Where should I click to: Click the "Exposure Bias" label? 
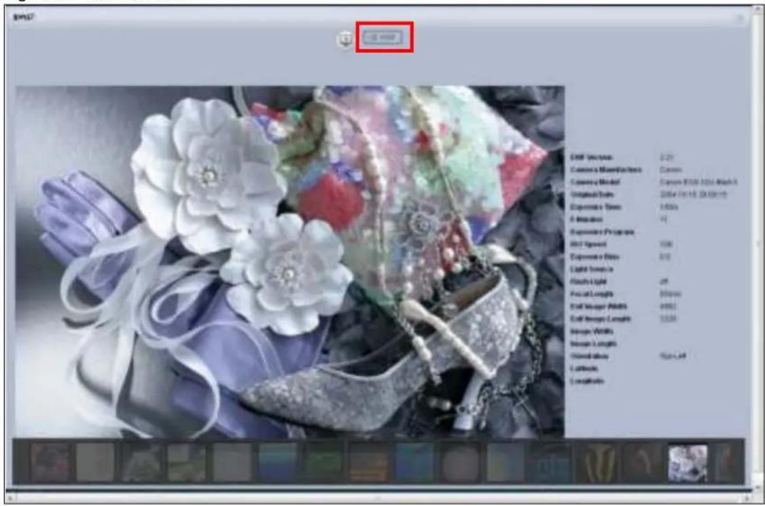(x=594, y=256)
